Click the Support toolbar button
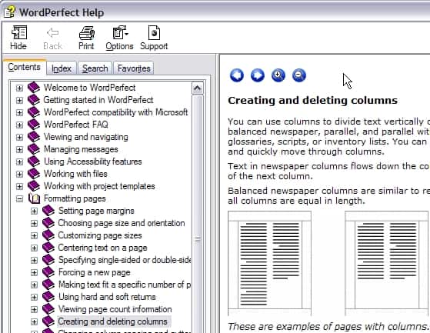Screen dimensions: 430x333 pyautogui.click(x=154, y=38)
